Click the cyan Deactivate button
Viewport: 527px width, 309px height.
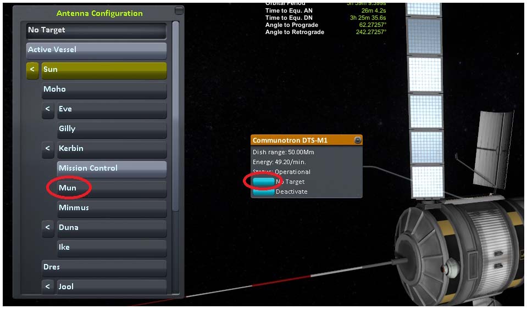264,192
